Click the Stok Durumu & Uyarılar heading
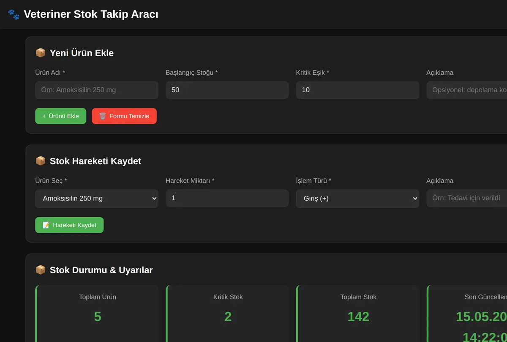The width and height of the screenshot is (507, 342). [101, 270]
